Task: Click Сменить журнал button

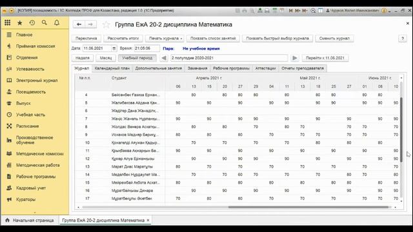Action: (x=334, y=39)
